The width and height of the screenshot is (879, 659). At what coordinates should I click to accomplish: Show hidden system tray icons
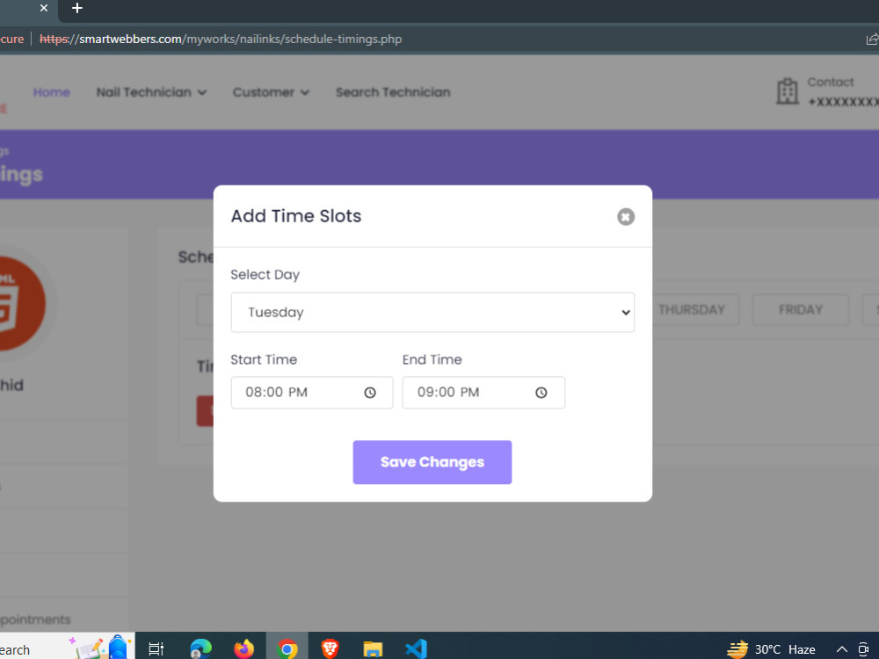[841, 649]
